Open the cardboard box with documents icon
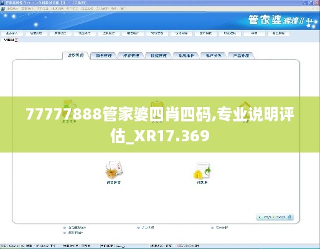Image resolution: width=320 pixels, height=249 pixels. 114,170
